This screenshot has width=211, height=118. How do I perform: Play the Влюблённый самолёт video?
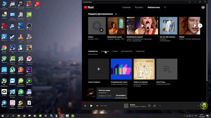142,26
